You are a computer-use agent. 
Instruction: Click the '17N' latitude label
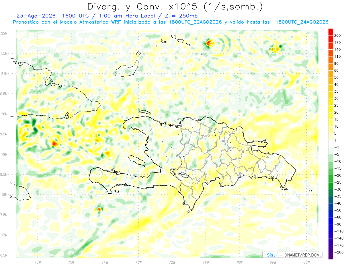click(x=4, y=235)
